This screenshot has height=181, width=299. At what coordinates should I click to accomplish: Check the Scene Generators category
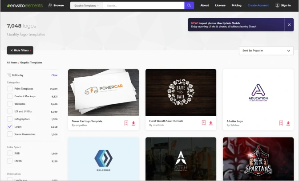tap(10, 134)
